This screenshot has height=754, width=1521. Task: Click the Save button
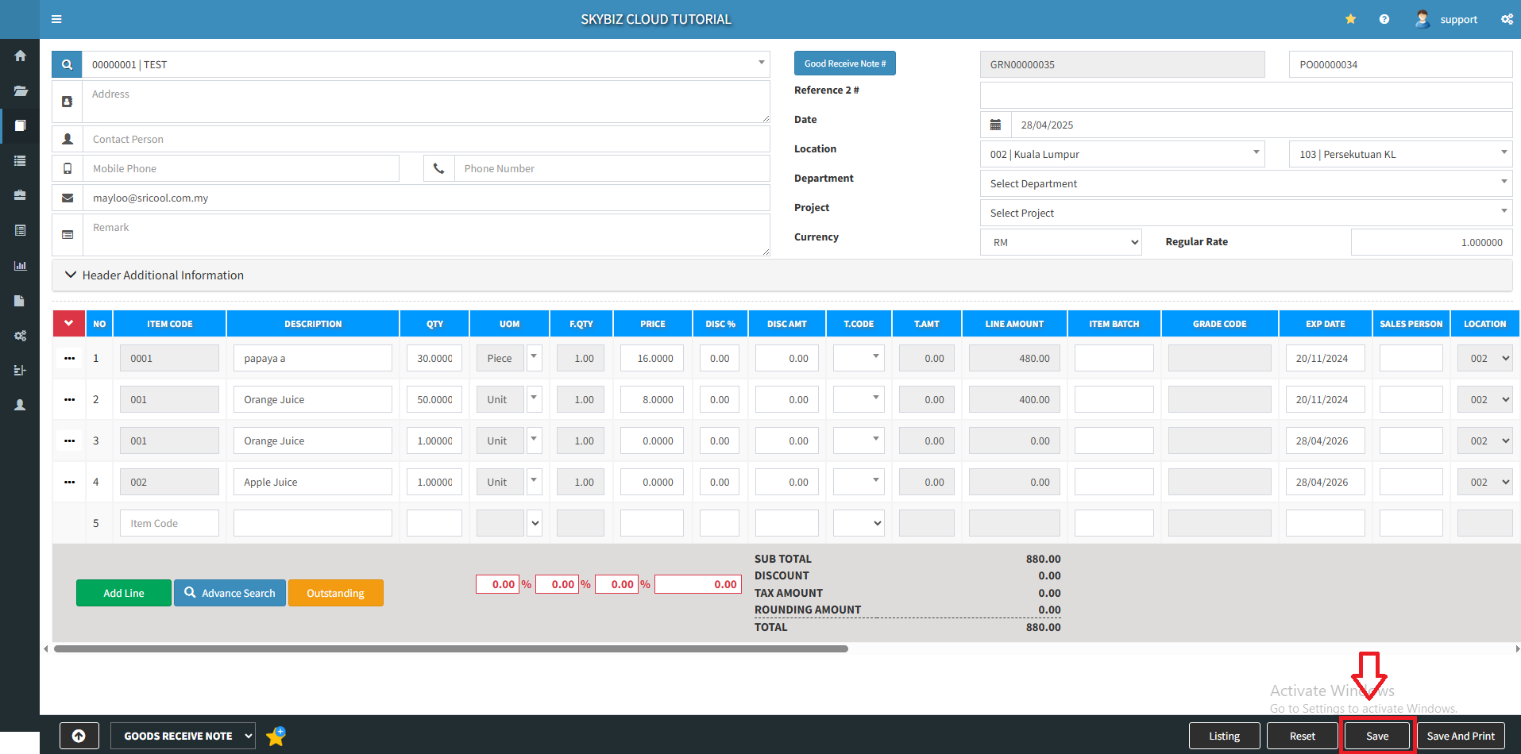coord(1377,736)
